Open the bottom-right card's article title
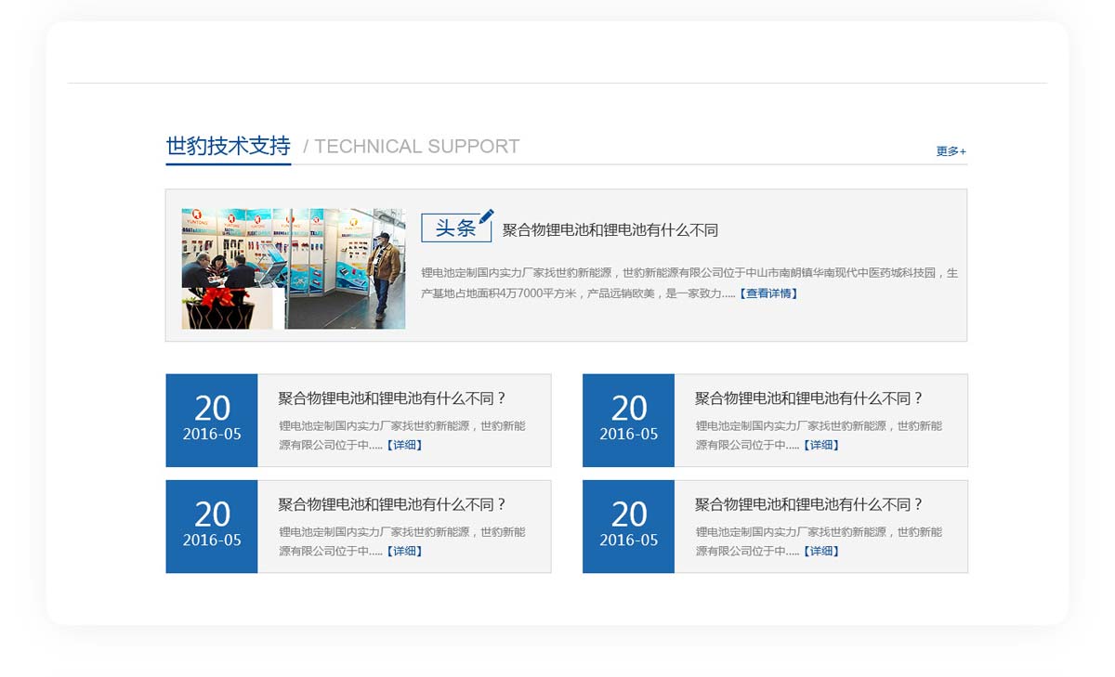 click(x=809, y=504)
